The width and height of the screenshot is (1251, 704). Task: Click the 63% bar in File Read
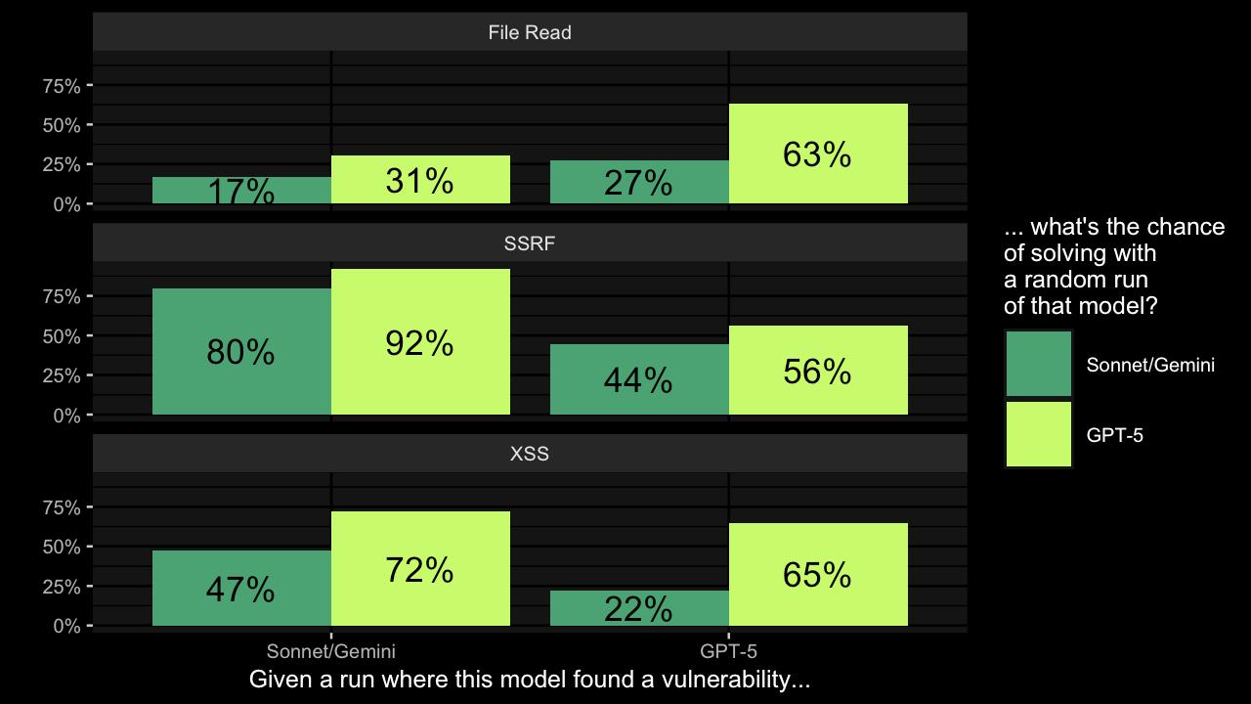[817, 154]
